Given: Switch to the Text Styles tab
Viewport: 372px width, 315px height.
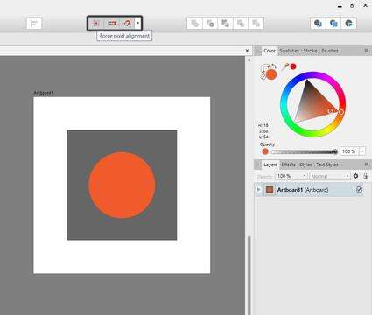Looking at the screenshot, I should click(327, 164).
